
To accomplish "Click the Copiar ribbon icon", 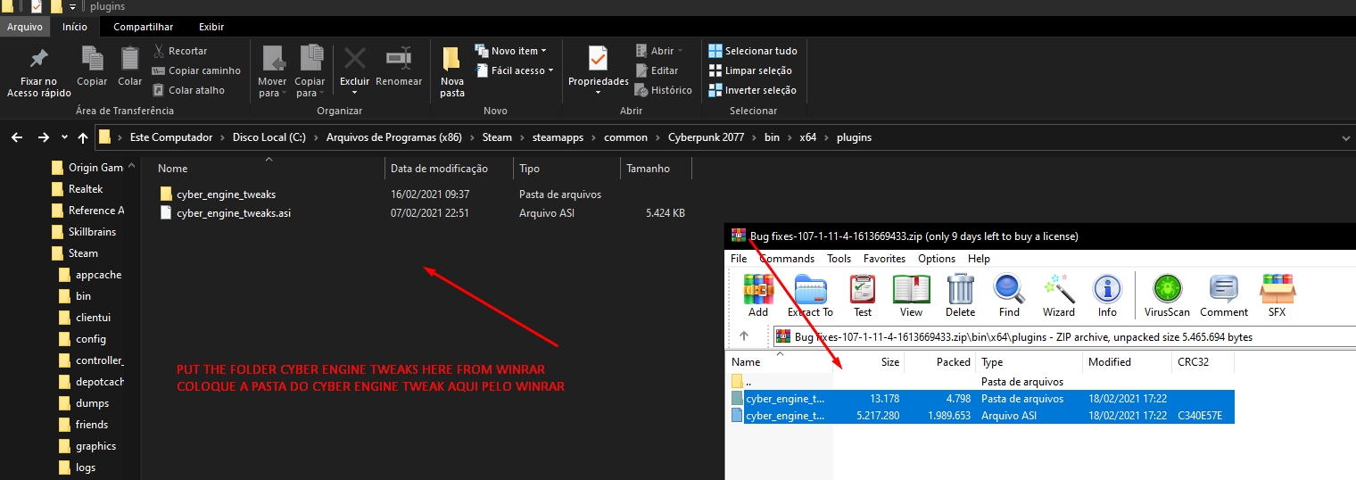I will coord(92,59).
